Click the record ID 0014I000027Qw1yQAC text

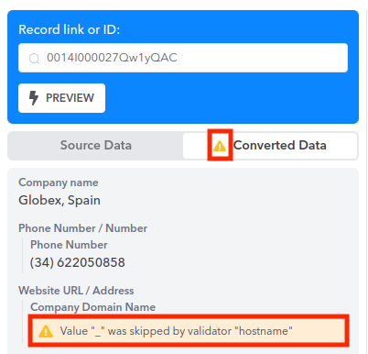112,58
